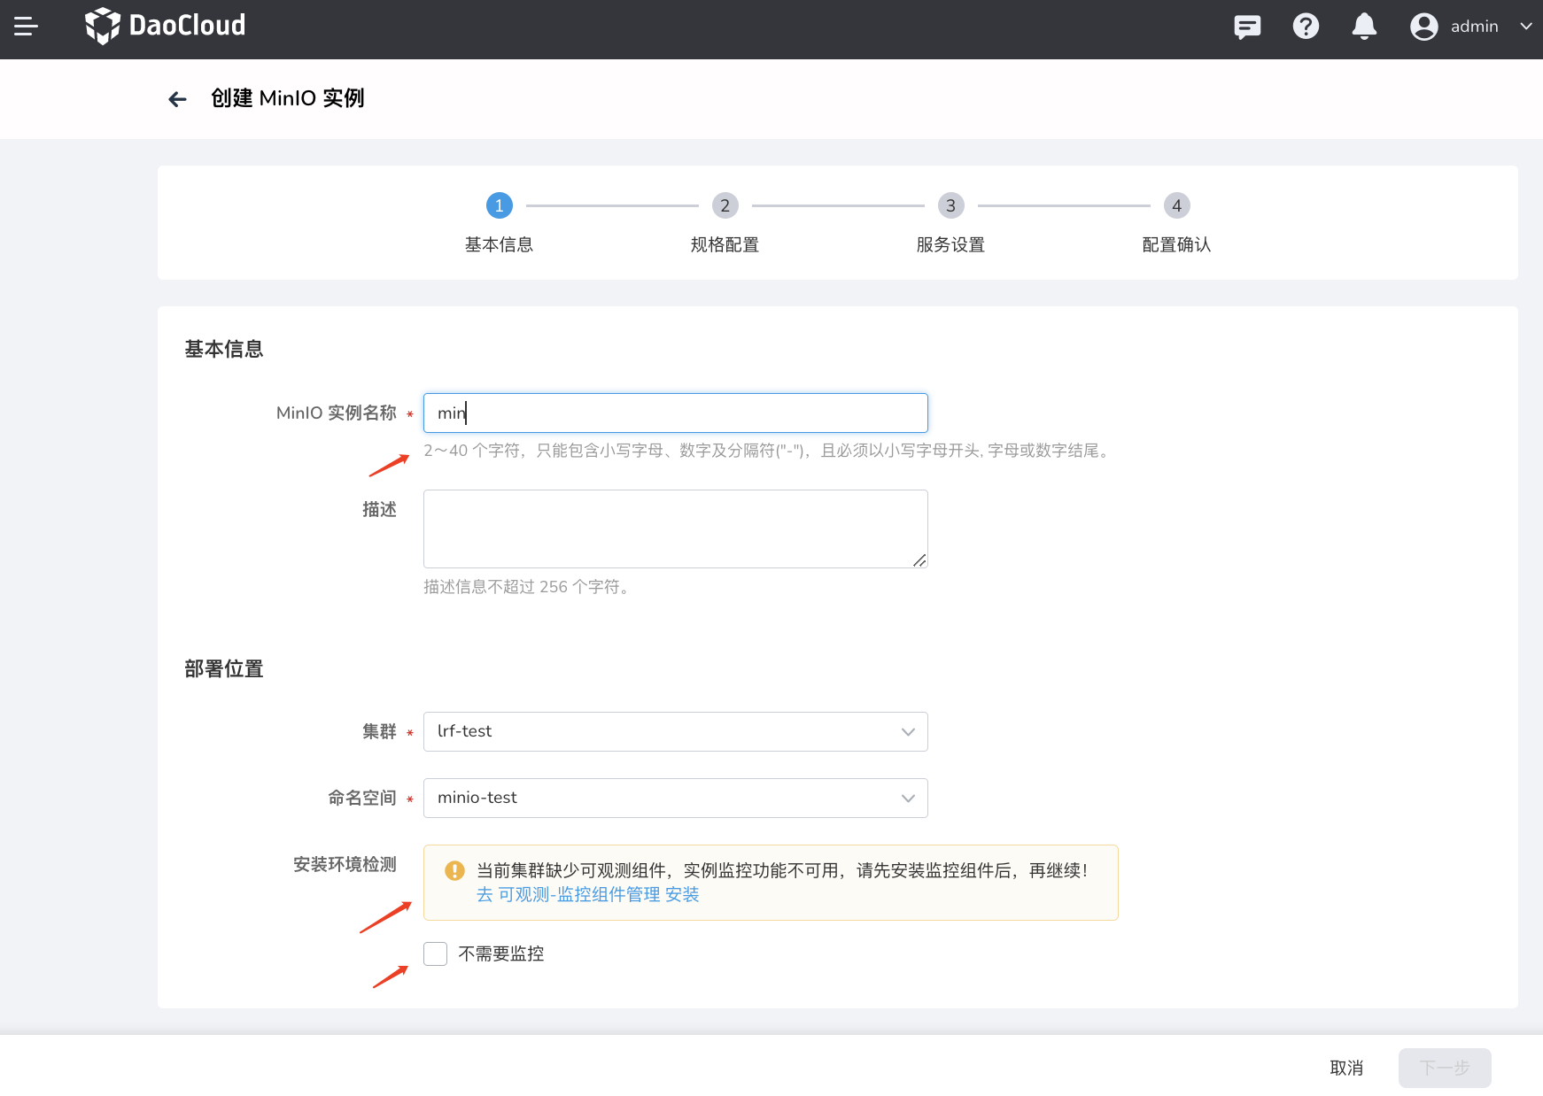This screenshot has height=1096, width=1543.
Task: Click the admin username text
Action: tap(1475, 27)
